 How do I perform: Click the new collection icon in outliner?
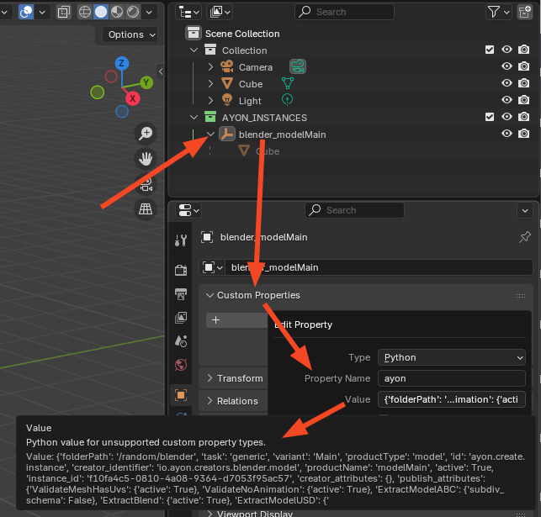526,12
